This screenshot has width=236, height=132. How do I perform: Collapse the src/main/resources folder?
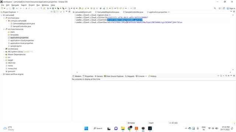[4, 29]
